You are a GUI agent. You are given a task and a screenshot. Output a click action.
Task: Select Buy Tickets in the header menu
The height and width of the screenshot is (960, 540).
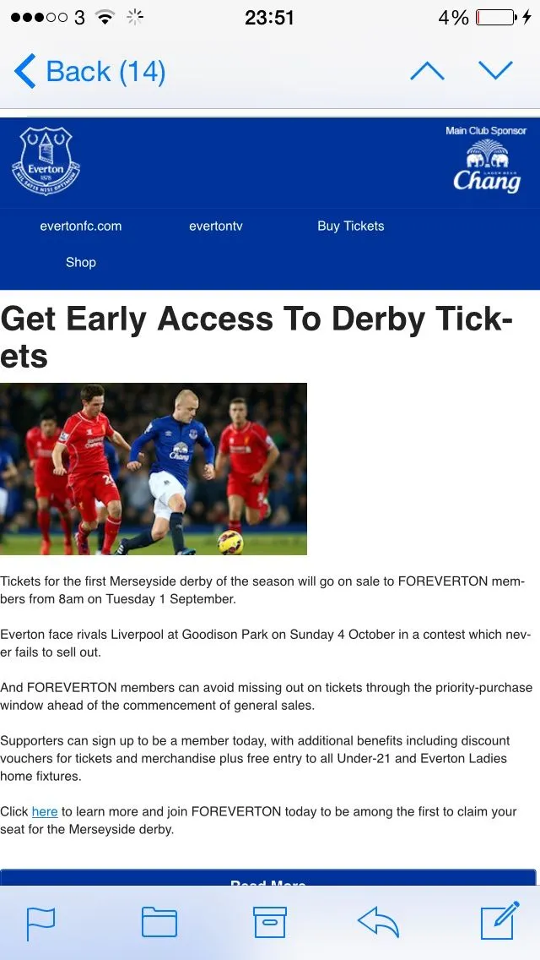tap(350, 226)
